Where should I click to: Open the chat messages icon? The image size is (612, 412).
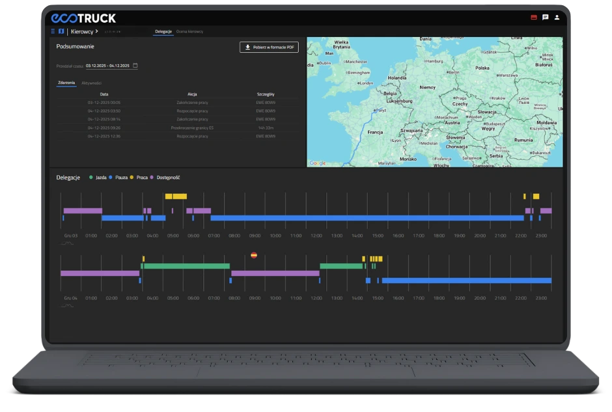[x=546, y=18]
